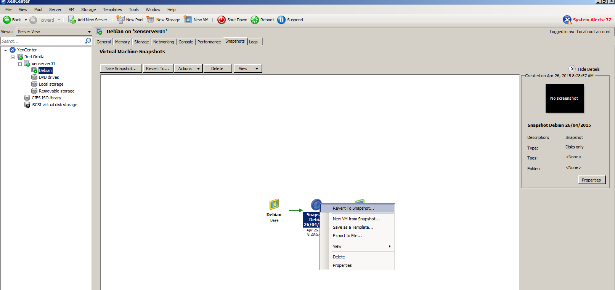This screenshot has width=615, height=290.
Task: Click the Take Snapshot button
Action: pos(120,69)
